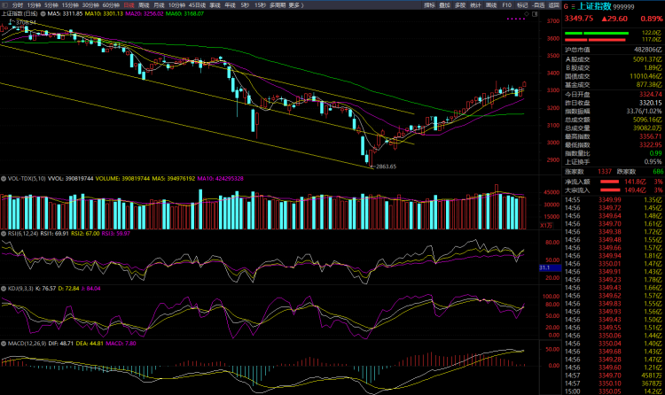The width and height of the screenshot is (665, 395).
Task: Open the 上证指数(日线) chart title dropdown
Action: [21, 15]
